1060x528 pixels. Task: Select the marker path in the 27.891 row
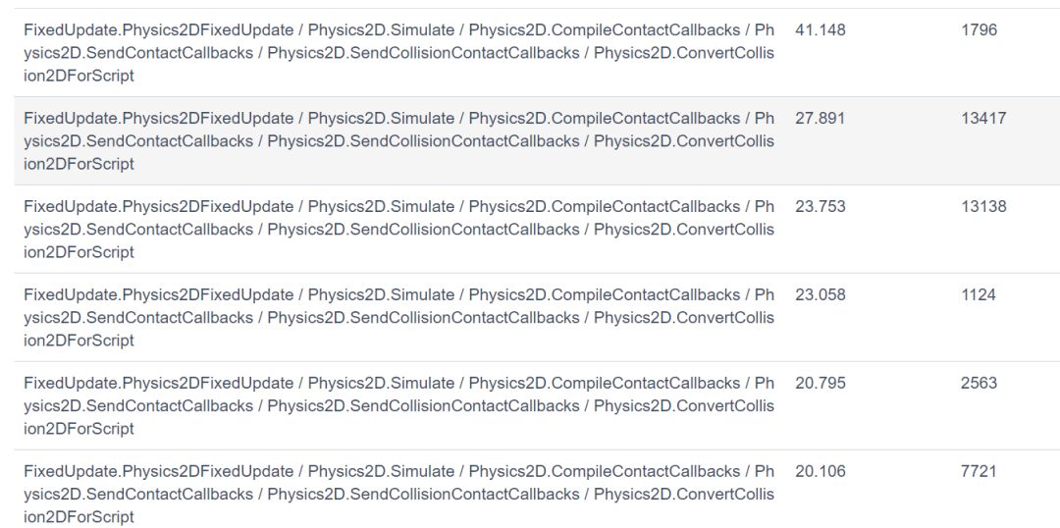click(398, 140)
